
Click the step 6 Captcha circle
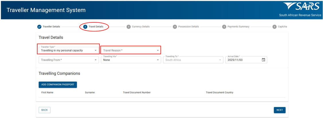(275, 27)
